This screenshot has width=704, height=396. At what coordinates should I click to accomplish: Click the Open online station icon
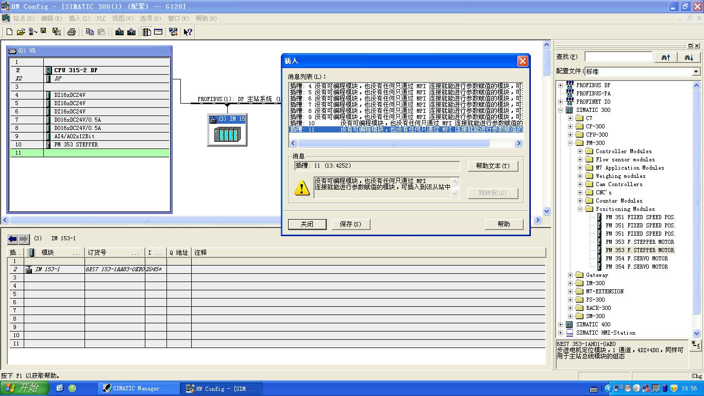pyautogui.click(x=32, y=32)
